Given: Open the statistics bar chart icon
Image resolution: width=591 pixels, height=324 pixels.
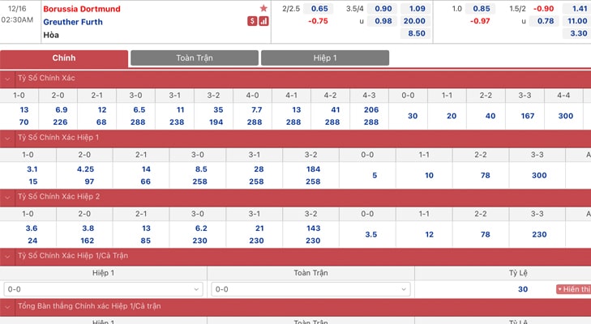Looking at the screenshot, I should pyautogui.click(x=263, y=21).
